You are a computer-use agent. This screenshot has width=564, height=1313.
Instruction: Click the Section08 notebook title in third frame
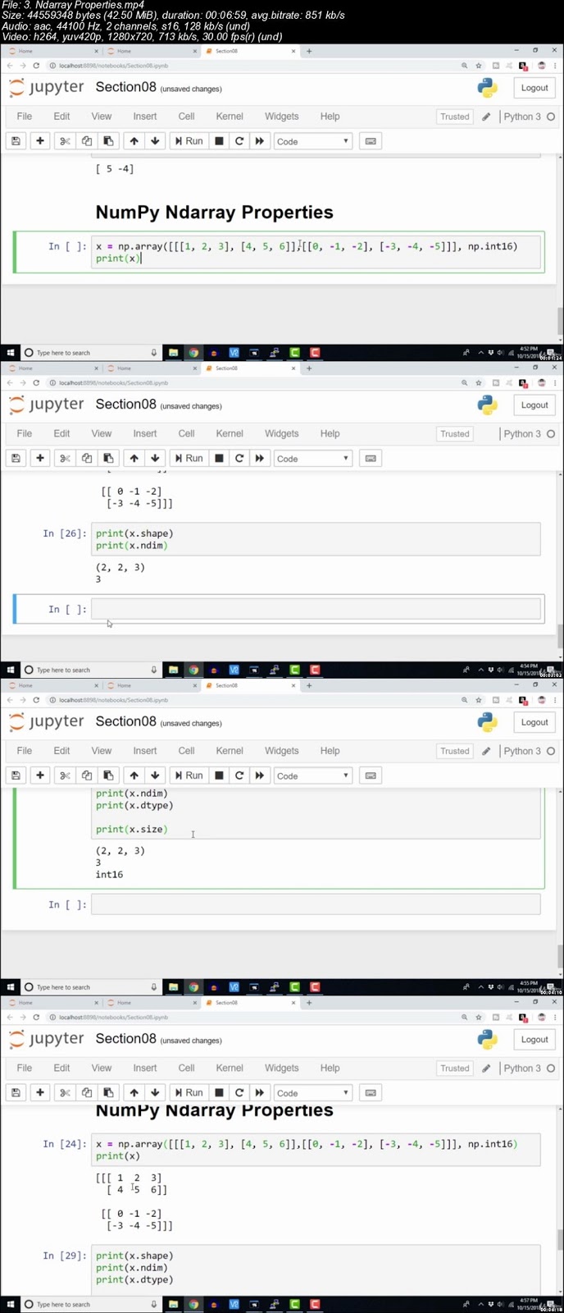(x=125, y=721)
